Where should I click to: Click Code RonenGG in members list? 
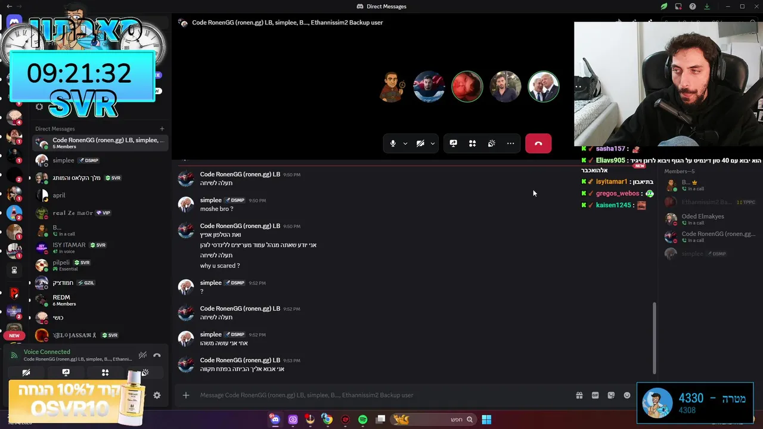point(711,237)
